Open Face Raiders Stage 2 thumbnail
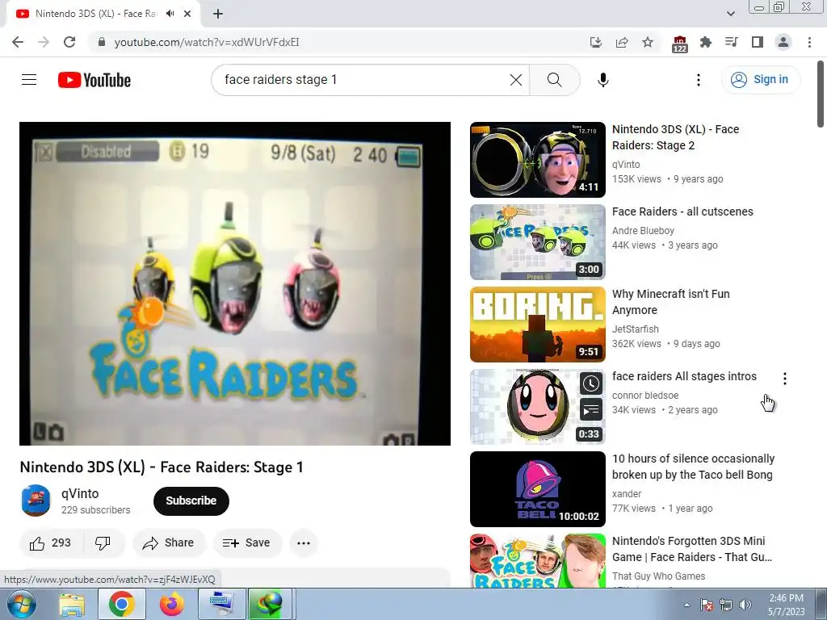The image size is (827, 620). point(537,160)
